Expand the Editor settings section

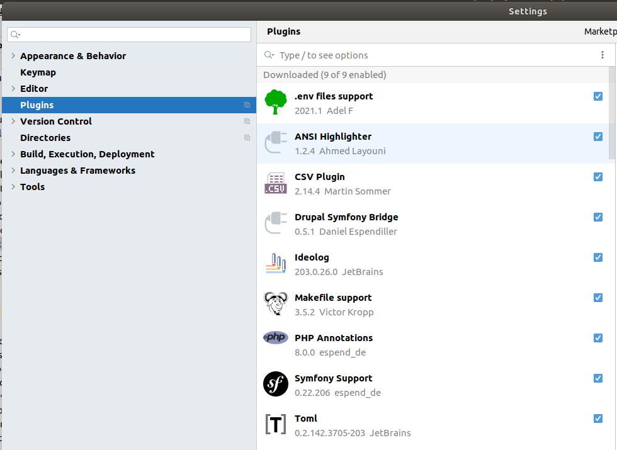coord(13,89)
